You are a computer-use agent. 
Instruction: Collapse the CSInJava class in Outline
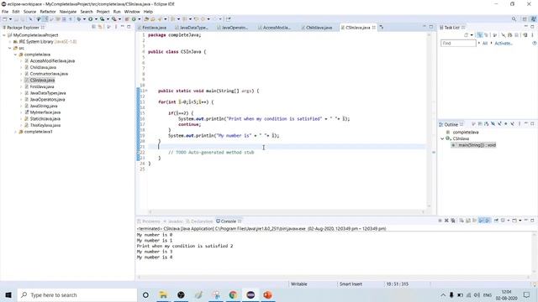click(x=442, y=138)
